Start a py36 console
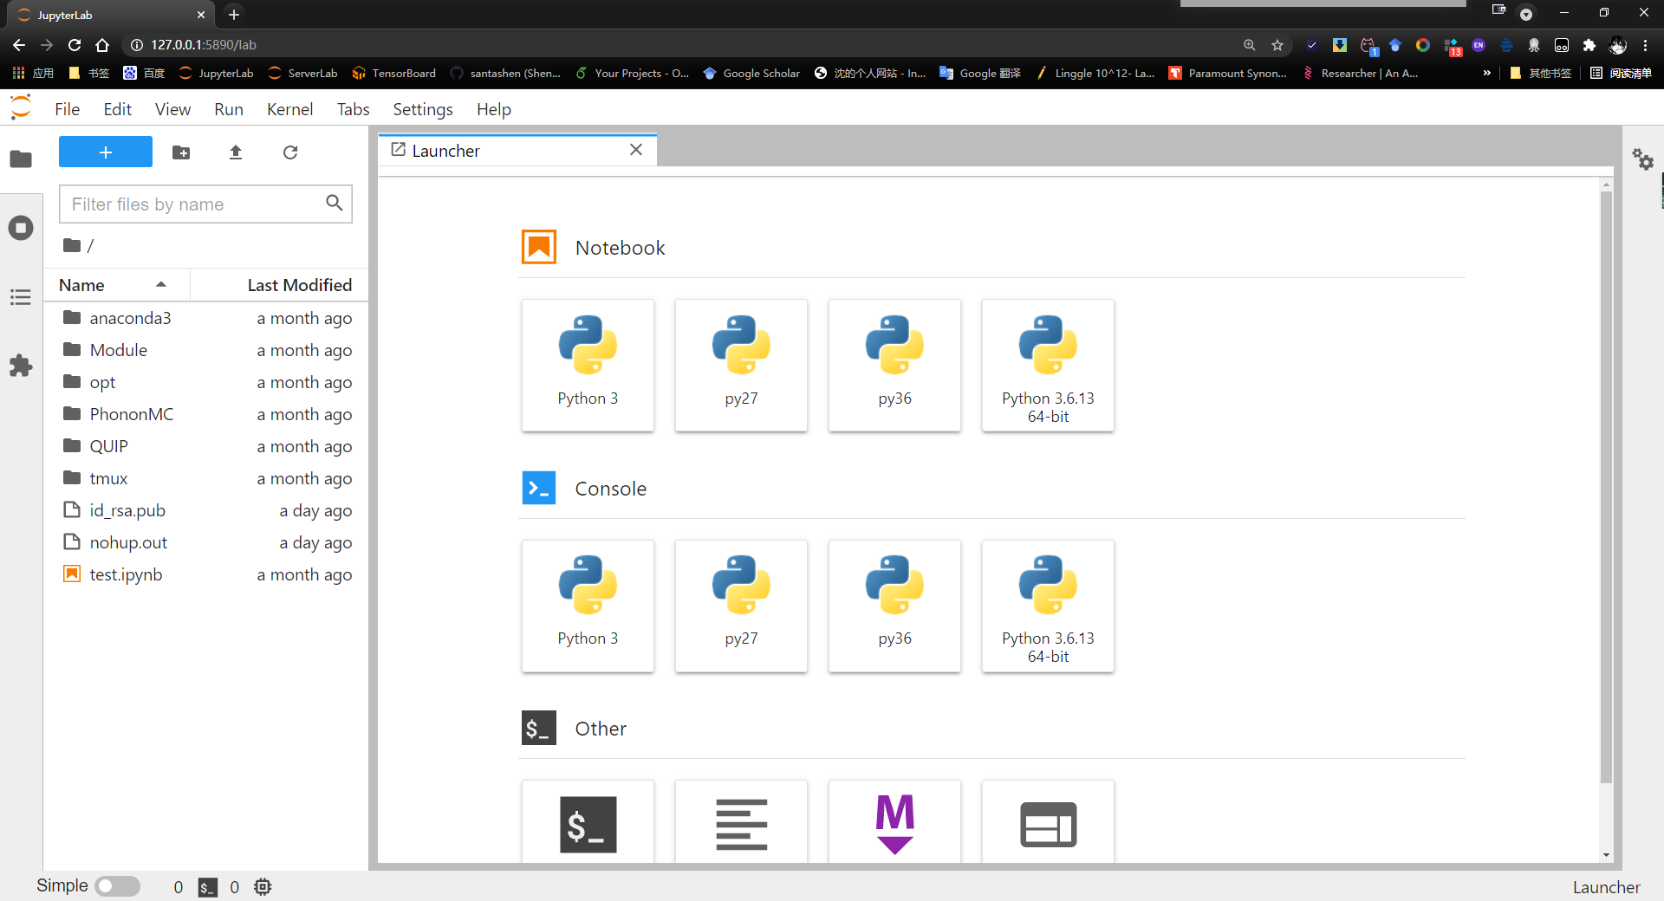This screenshot has height=901, width=1664. [x=894, y=606]
